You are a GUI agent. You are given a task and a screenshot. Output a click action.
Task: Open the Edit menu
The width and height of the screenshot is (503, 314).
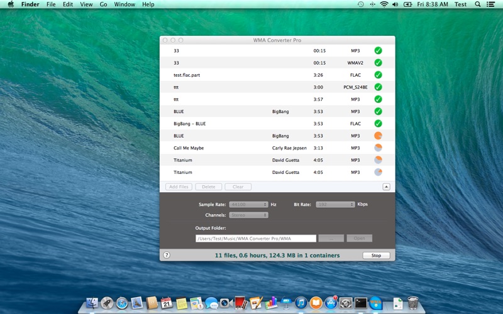[x=68, y=4]
